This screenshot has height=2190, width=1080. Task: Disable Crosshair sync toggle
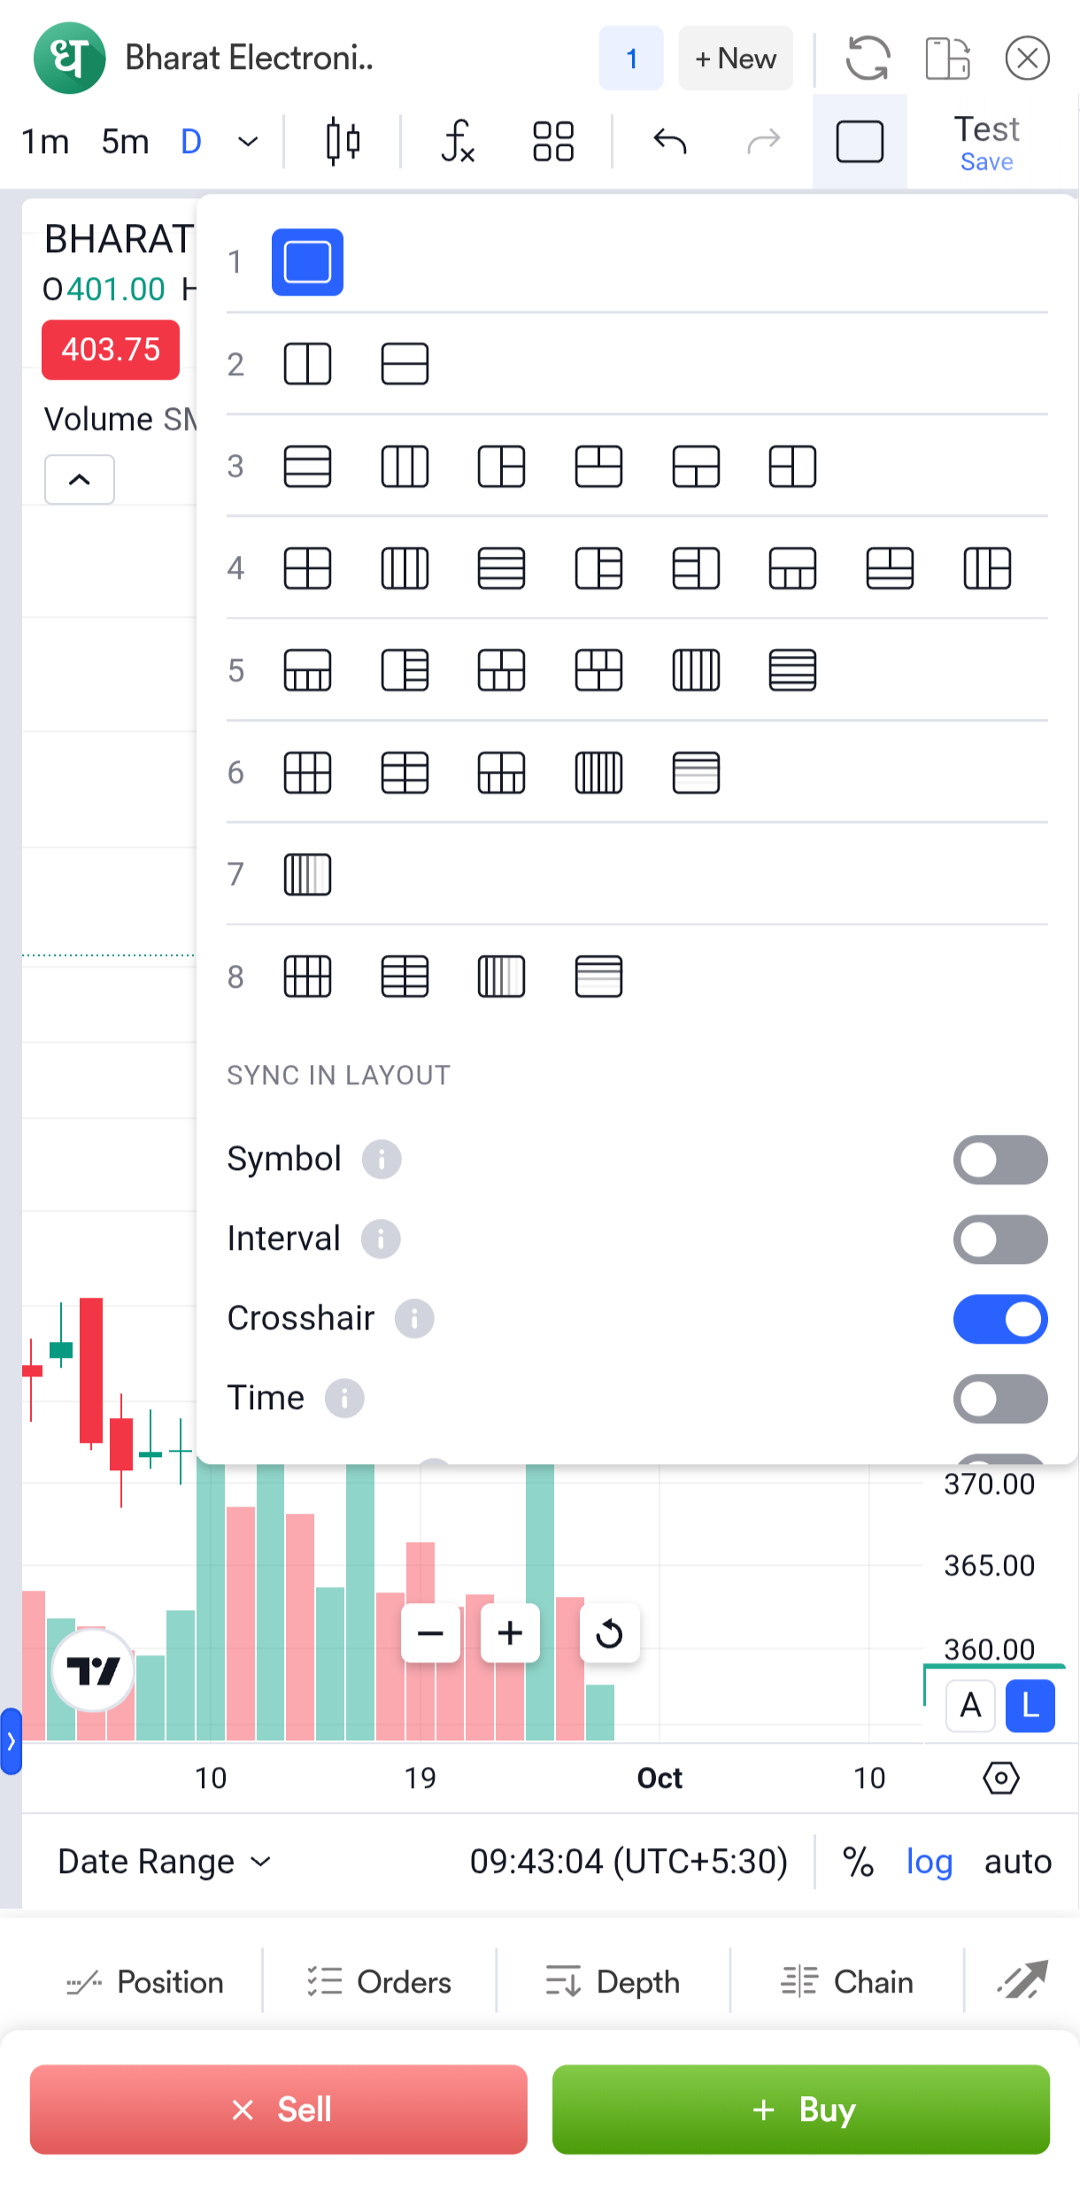point(999,1319)
